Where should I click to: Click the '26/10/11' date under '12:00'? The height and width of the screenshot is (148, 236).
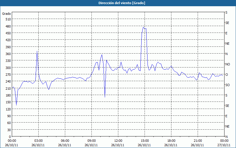tap(118, 145)
